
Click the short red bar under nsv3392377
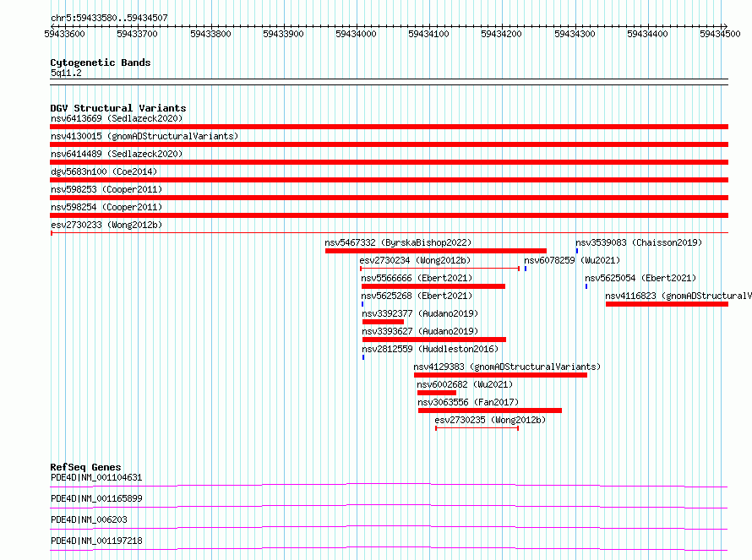point(384,322)
